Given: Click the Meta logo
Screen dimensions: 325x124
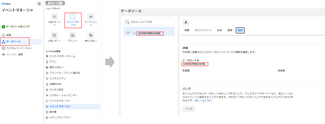Looking at the screenshot, I should (x=6, y=4).
